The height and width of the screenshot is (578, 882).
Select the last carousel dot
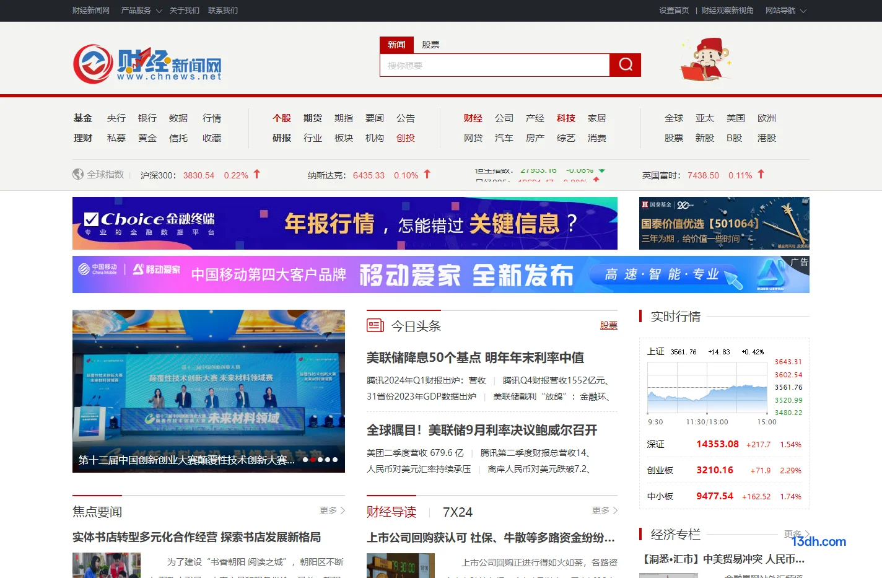tap(335, 460)
